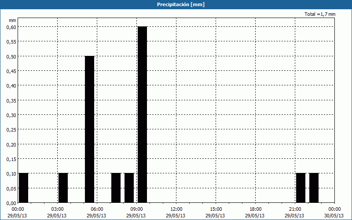Click the 18:00 time label

point(256,209)
